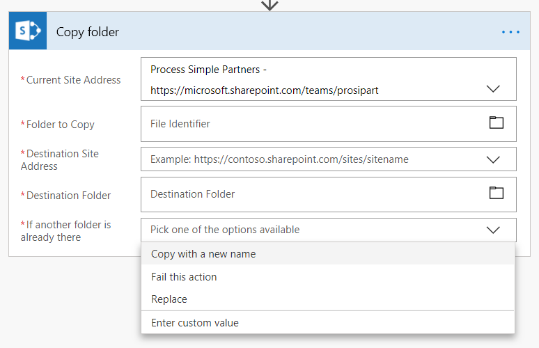
Task: Expand the Current Site Address chevron
Action: 493,89
